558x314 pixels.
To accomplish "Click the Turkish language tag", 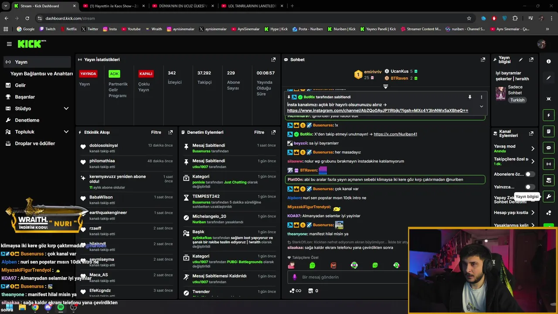I will pyautogui.click(x=517, y=100).
